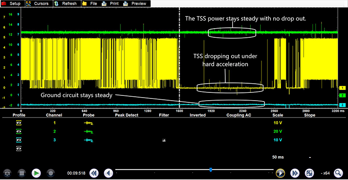348x180 pixels.
Task: Hide Channel 2 using its eye icon
Action: tap(19, 131)
